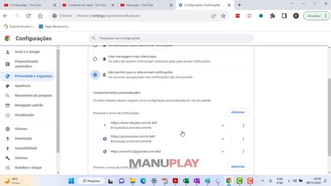Open 'Você e o Google' settings section

coord(27,52)
